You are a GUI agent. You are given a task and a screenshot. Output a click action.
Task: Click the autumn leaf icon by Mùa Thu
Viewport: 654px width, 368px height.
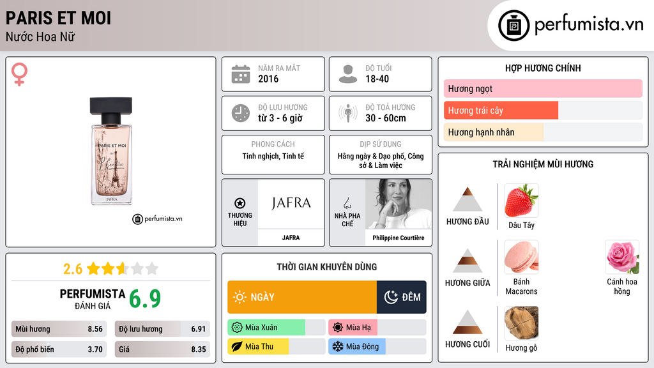237,346
